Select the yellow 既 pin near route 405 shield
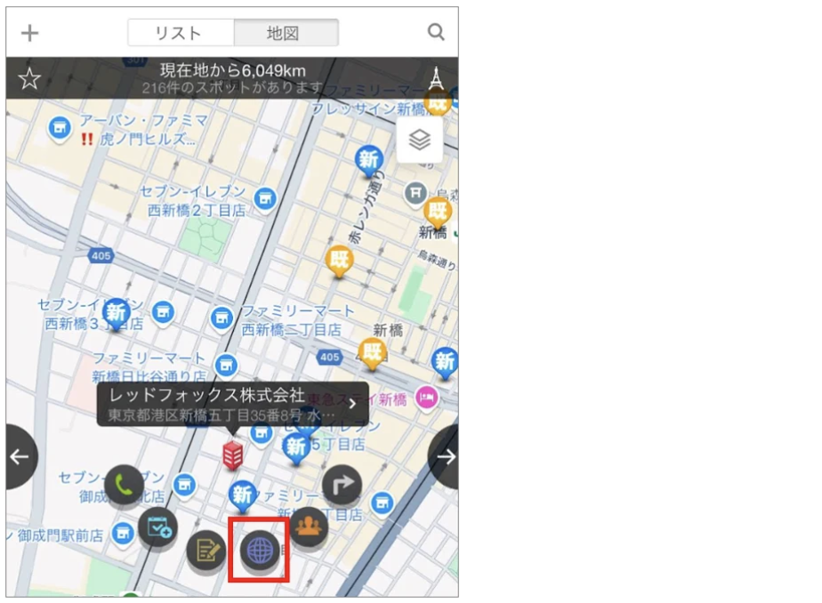Image resolution: width=822 pixels, height=603 pixels. click(372, 354)
